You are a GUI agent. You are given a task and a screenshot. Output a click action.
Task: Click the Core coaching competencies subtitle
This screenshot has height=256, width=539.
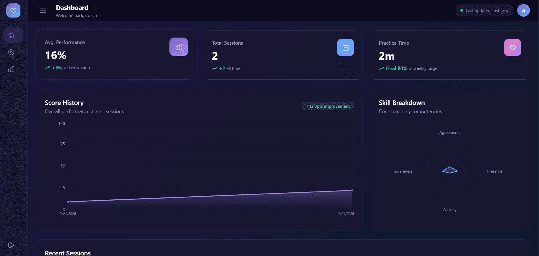pos(410,111)
